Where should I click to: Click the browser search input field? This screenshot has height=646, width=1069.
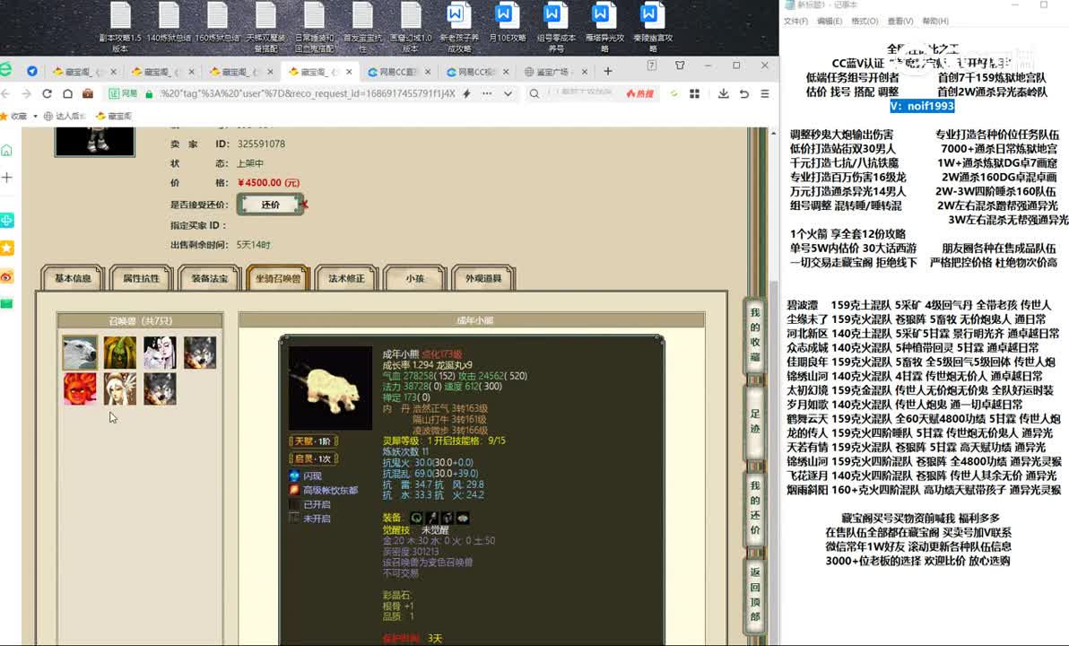pyautogui.click(x=583, y=93)
